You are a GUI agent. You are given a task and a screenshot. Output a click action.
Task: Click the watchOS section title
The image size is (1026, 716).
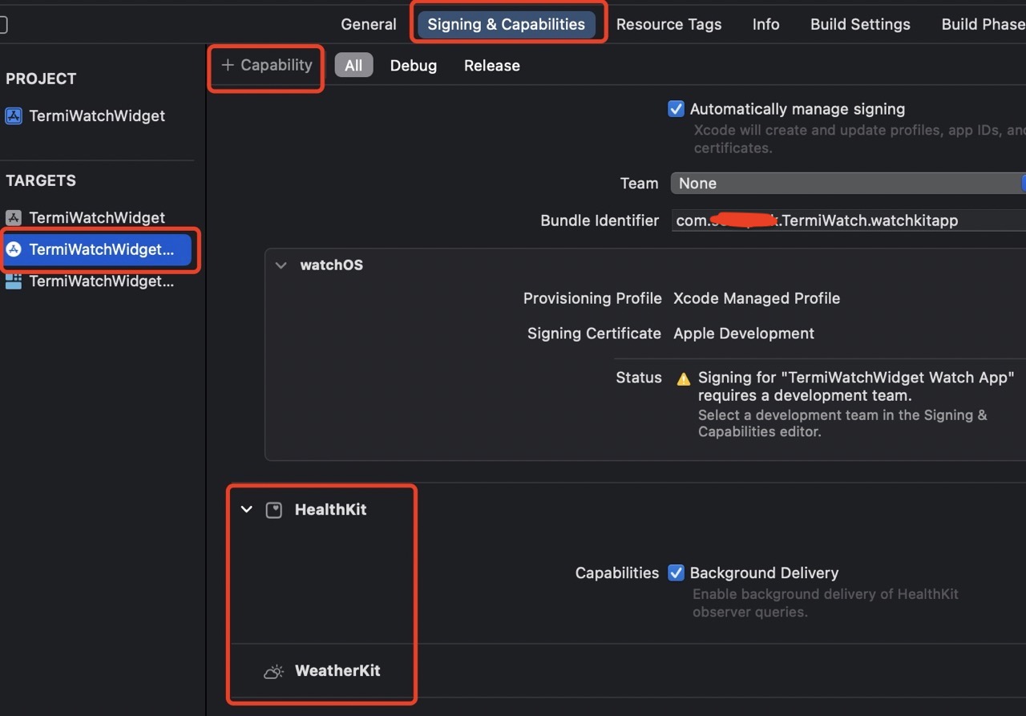(331, 265)
